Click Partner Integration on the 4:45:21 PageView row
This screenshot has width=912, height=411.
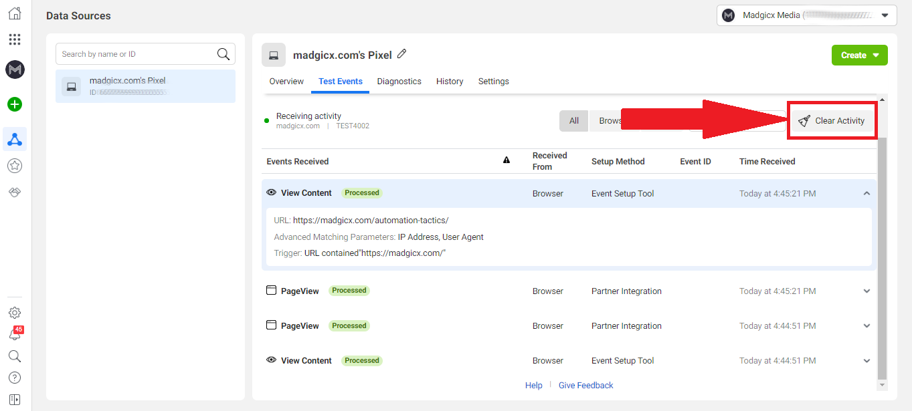point(626,291)
